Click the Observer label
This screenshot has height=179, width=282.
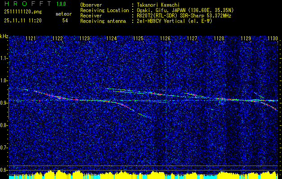[91, 5]
